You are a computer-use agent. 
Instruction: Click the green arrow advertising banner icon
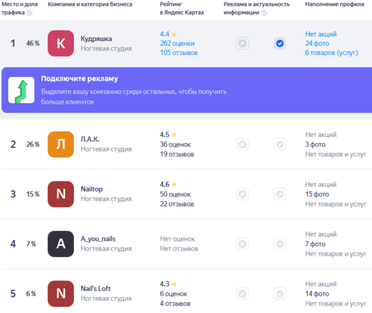(21, 90)
